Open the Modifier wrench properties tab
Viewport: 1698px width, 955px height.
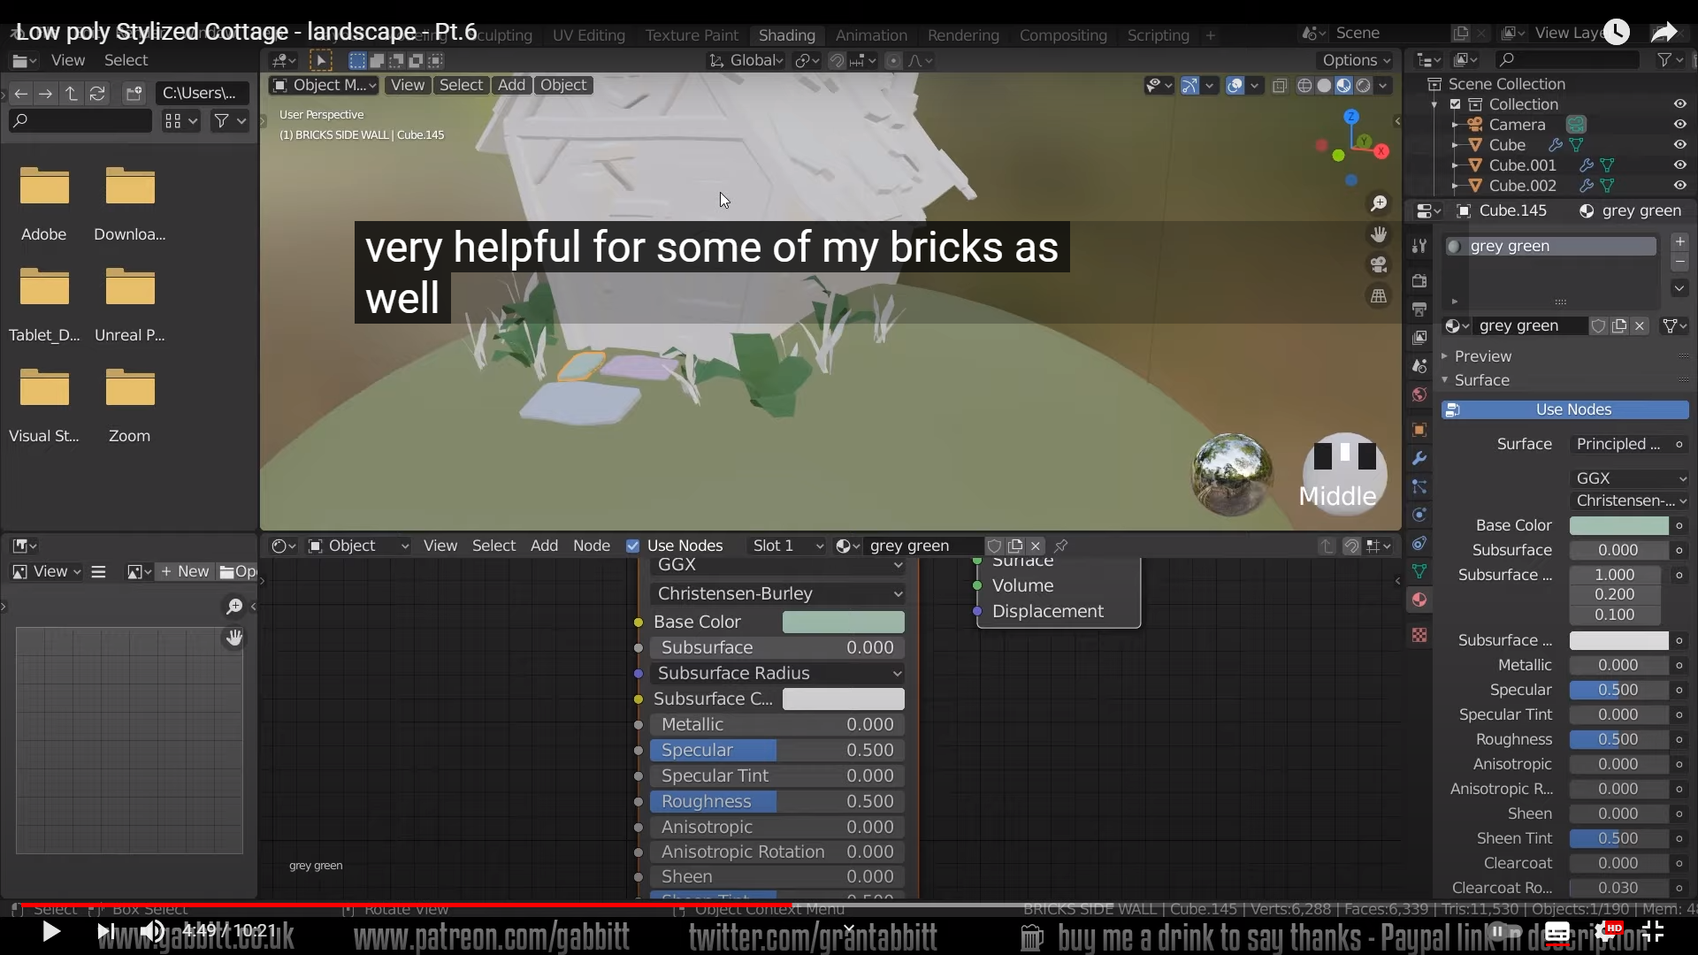point(1419,458)
